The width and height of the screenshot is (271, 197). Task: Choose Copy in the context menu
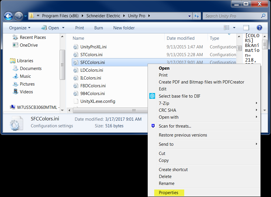coord(164,160)
